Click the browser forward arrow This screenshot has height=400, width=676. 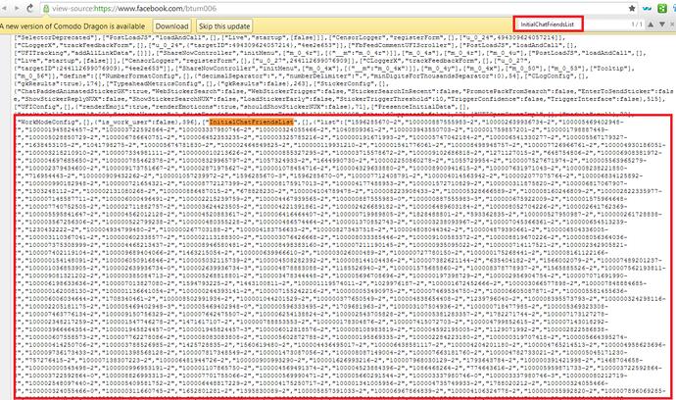(17, 8)
